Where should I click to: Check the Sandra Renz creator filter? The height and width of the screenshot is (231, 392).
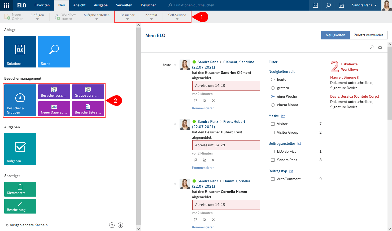coord(273,160)
